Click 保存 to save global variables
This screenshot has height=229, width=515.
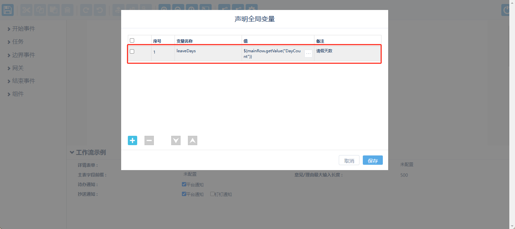click(372, 160)
